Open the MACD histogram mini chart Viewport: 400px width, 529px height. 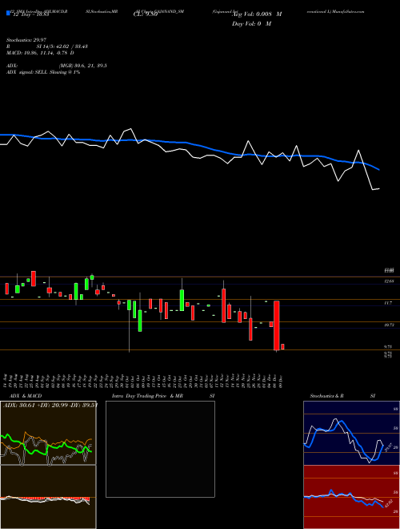coord(48,497)
